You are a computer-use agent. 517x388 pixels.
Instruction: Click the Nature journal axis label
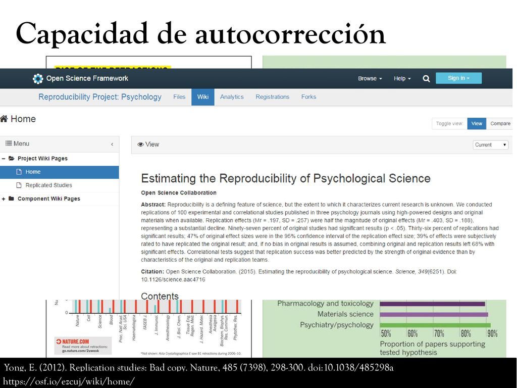click(77, 321)
